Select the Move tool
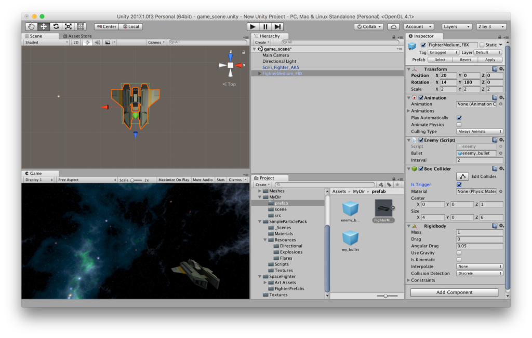Image resolution: width=532 pixels, height=338 pixels. click(x=44, y=26)
